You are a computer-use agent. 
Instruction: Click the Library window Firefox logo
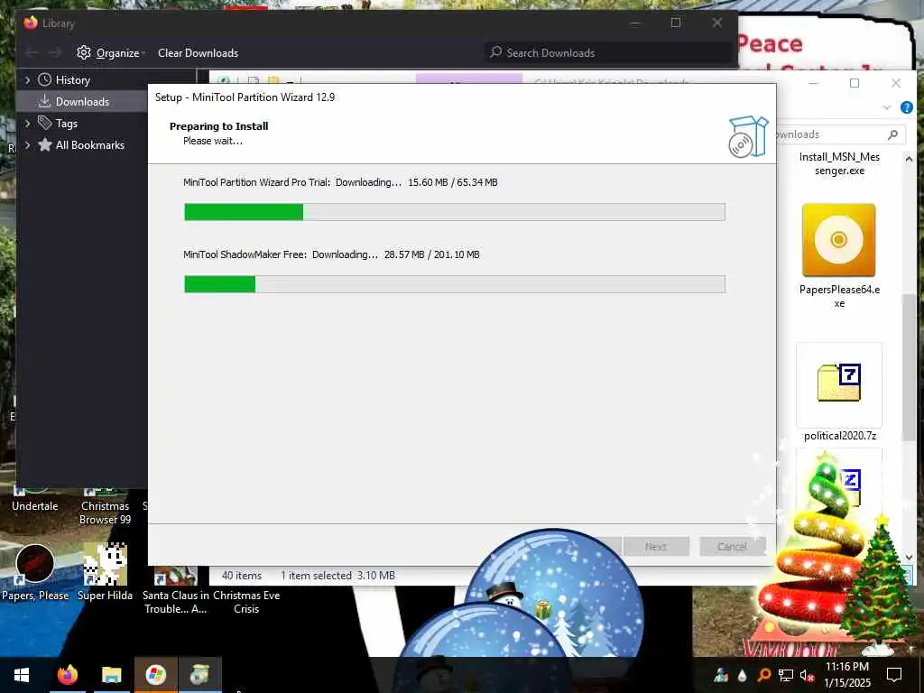click(x=31, y=23)
